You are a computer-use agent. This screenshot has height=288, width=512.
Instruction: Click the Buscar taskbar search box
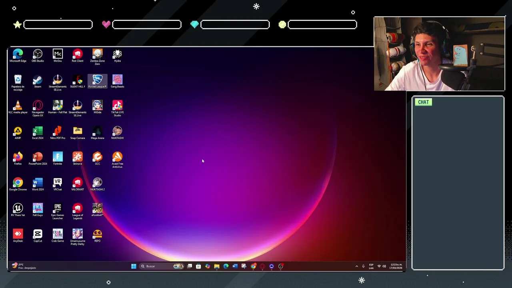[x=162, y=266]
